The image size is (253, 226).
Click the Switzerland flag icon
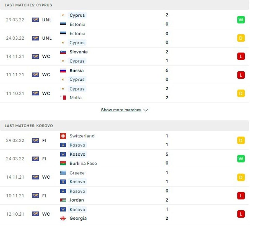pyautogui.click(x=63, y=136)
